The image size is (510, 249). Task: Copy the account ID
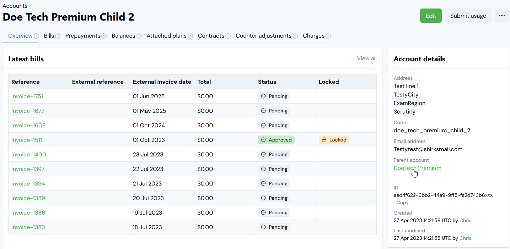click(x=402, y=203)
